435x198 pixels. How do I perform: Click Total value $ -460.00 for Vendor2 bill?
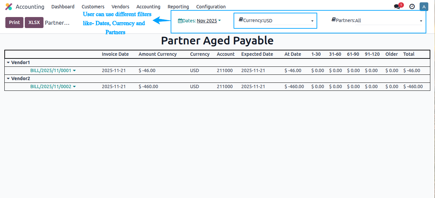coord(413,86)
